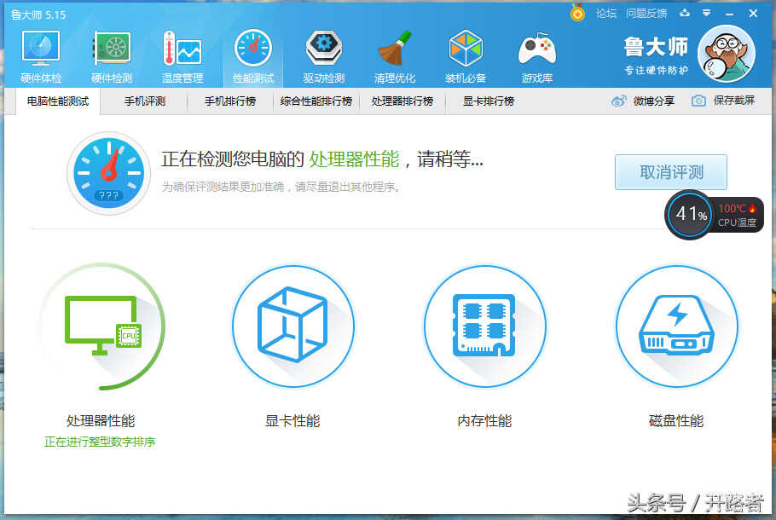
Task: Click the 微博分享 Weibo share icon
Action: [619, 101]
